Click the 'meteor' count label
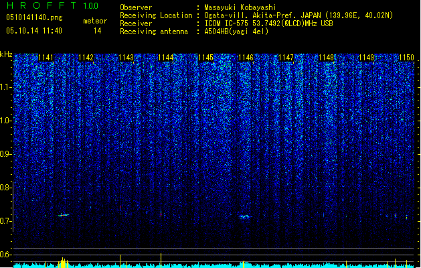This screenshot has width=421, height=268. tap(95, 21)
